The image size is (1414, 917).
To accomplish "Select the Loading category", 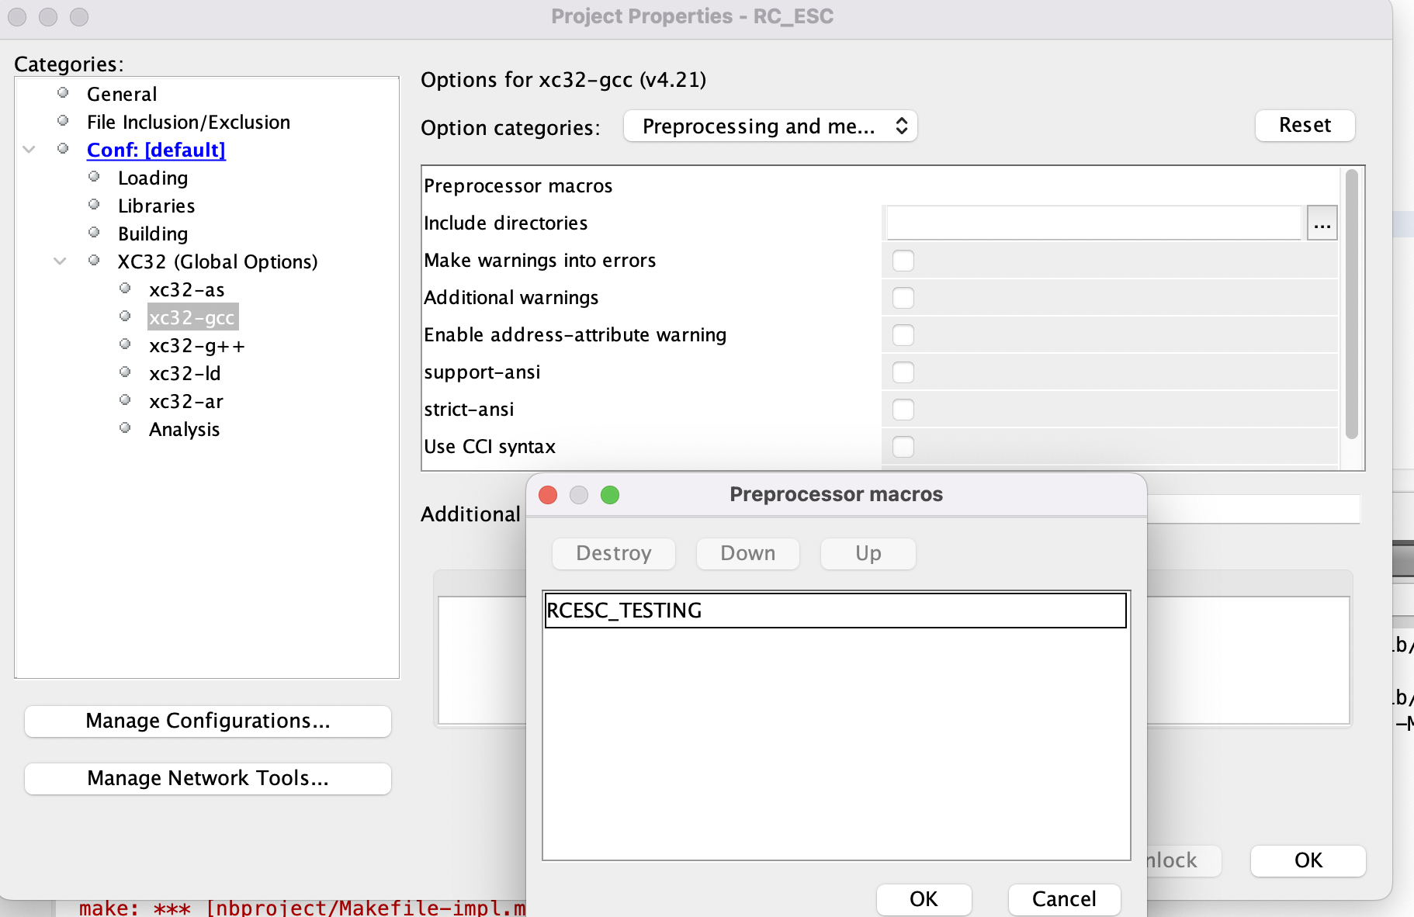I will 153,178.
